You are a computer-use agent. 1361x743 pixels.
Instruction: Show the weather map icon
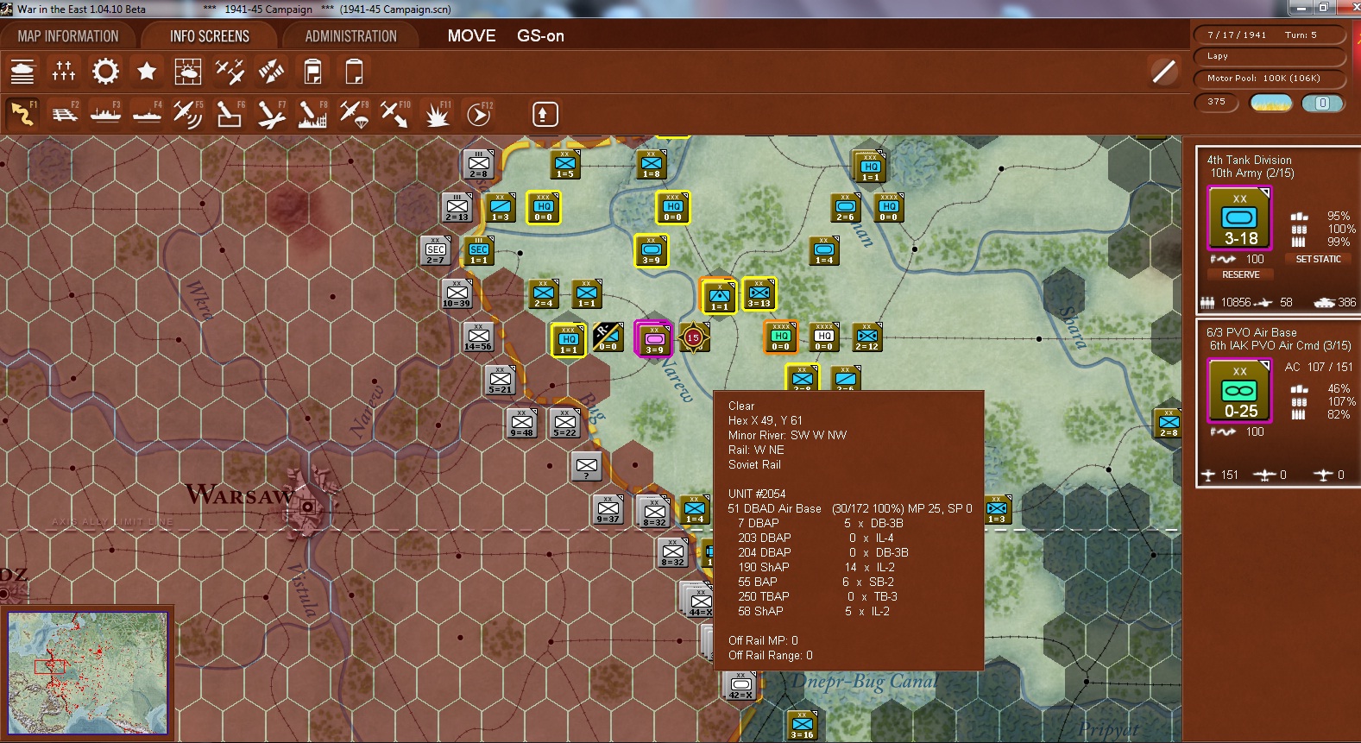pyautogui.click(x=188, y=72)
